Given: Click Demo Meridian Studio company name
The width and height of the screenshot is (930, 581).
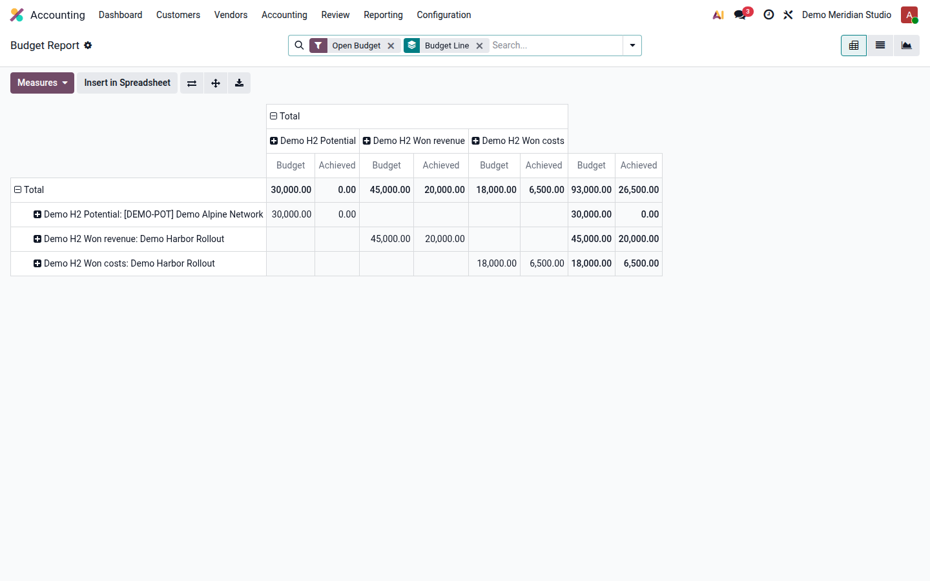Looking at the screenshot, I should [847, 15].
